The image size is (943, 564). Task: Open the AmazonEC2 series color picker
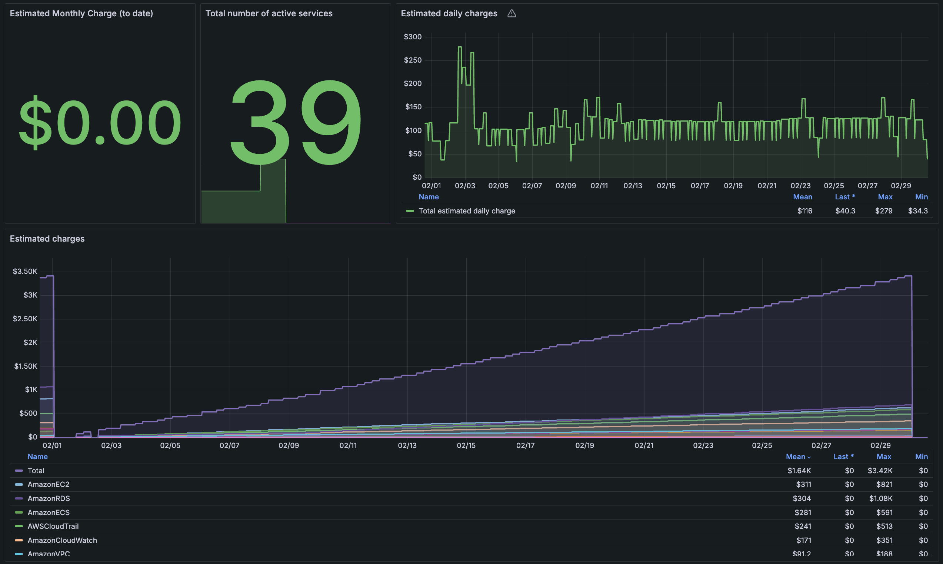(x=19, y=485)
